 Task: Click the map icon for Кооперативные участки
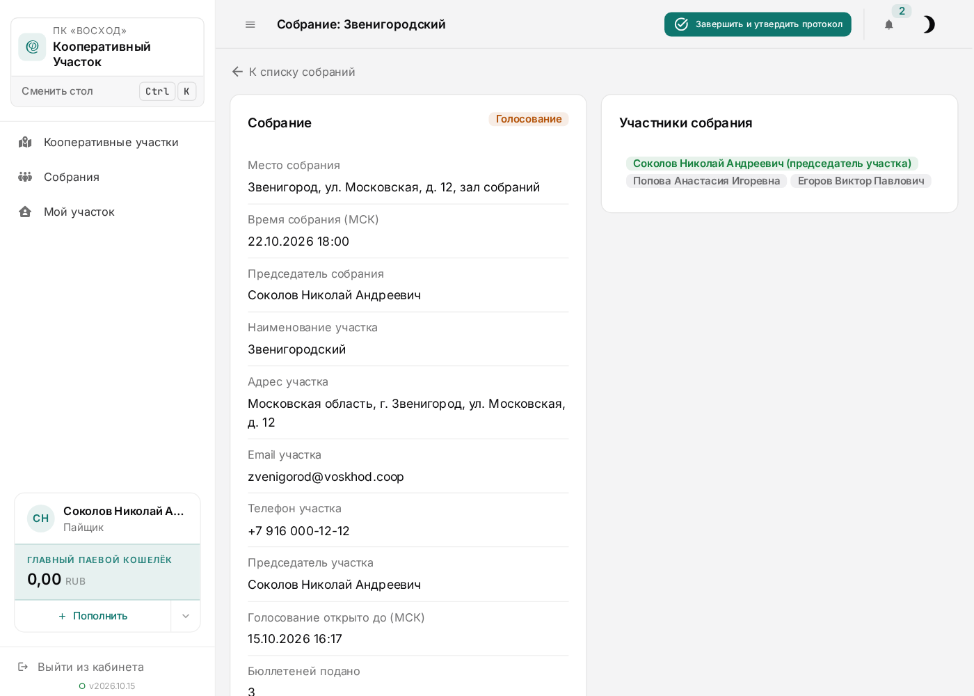pyautogui.click(x=25, y=142)
